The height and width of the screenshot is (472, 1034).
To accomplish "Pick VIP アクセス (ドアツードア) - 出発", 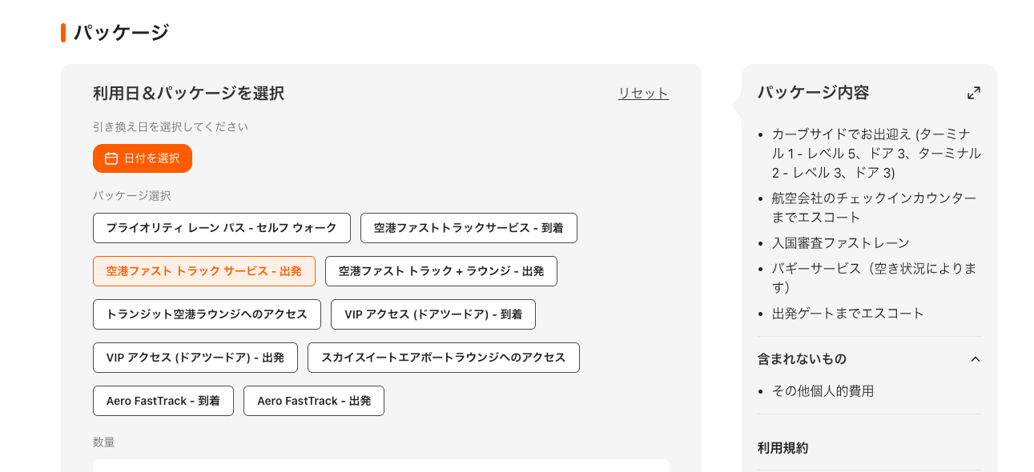I will point(195,358).
